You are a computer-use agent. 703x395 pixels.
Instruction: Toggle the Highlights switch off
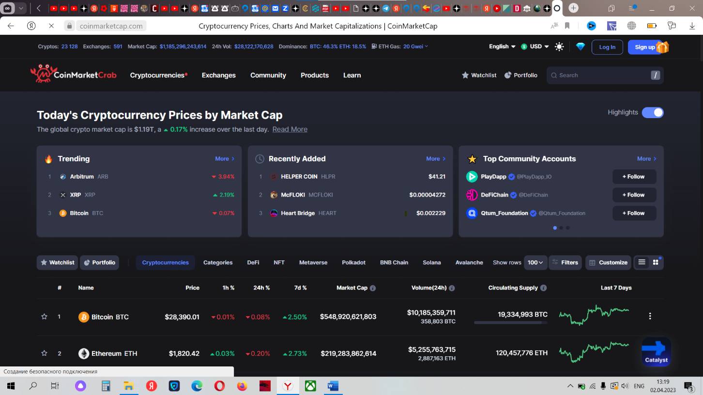tap(653, 112)
